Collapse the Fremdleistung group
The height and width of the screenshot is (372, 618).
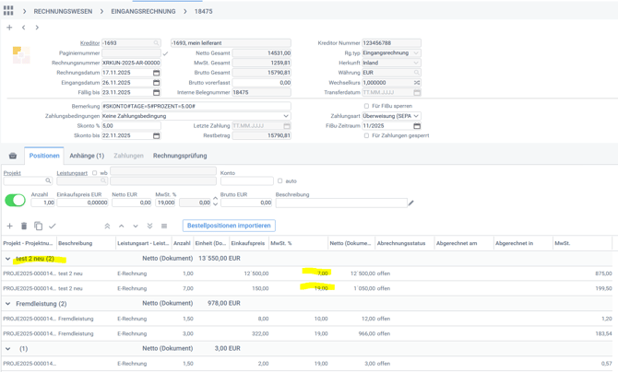point(8,304)
